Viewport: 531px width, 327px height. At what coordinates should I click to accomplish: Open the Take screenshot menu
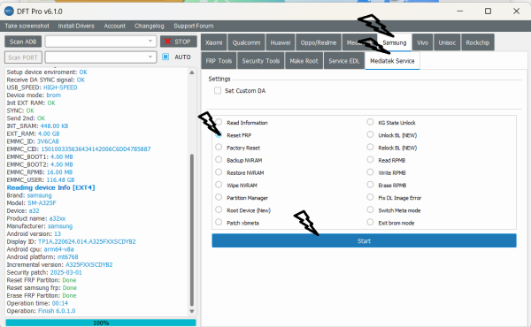(x=27, y=26)
